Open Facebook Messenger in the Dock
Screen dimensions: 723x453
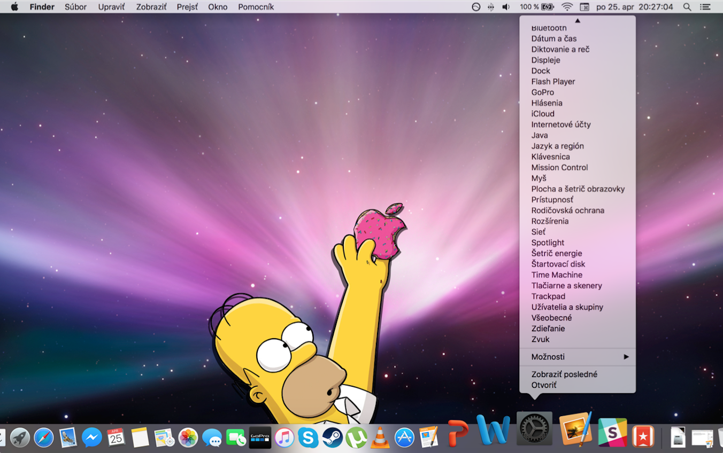coord(92,438)
